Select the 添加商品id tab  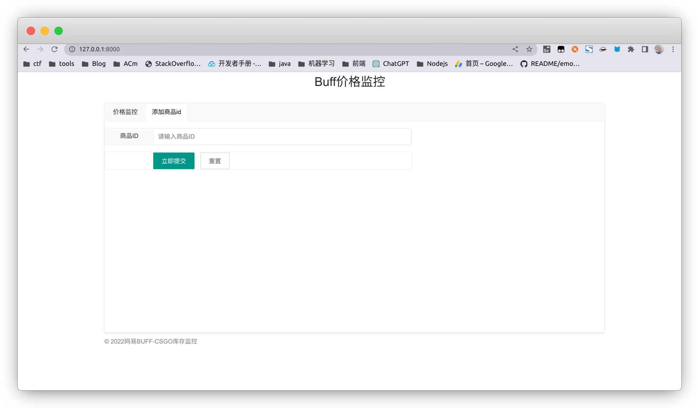(166, 112)
